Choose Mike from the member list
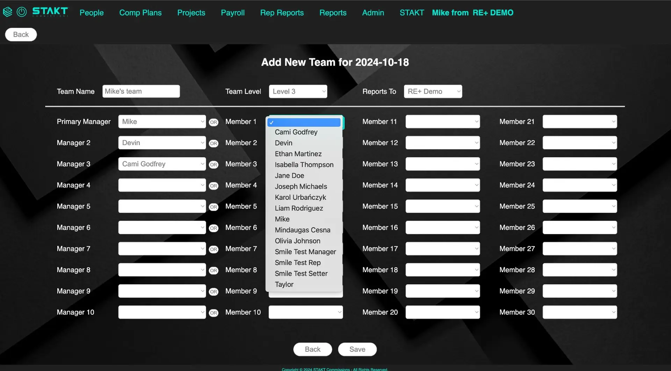The width and height of the screenshot is (671, 371). [282, 219]
